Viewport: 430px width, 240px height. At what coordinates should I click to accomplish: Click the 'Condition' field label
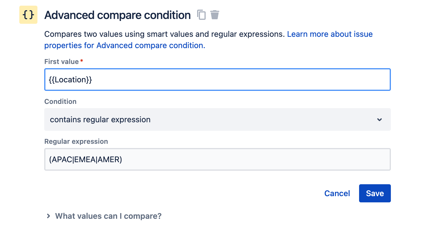click(x=60, y=102)
